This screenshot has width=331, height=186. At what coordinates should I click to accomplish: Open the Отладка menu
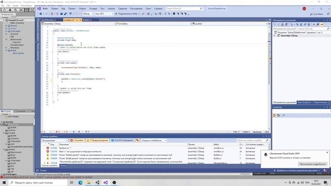[x=93, y=9]
